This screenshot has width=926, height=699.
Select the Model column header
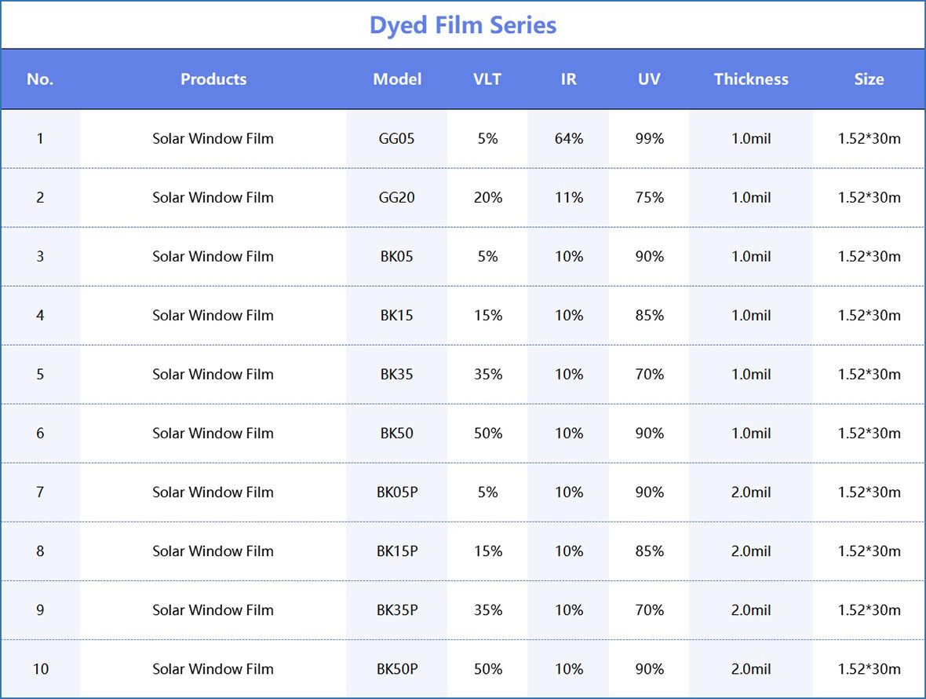[x=397, y=79]
